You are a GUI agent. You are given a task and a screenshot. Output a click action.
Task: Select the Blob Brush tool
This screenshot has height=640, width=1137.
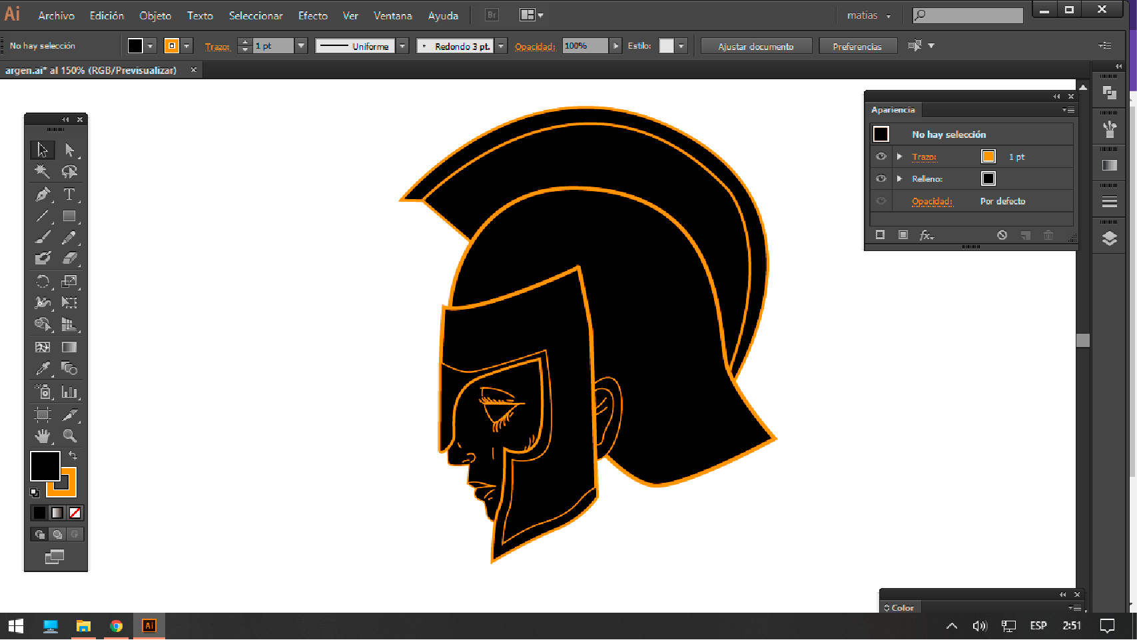(x=43, y=258)
